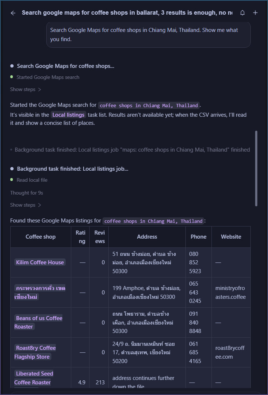This screenshot has height=395, width=268.
Task: Open the Kilim Coffee House listing
Action: [x=40, y=262]
